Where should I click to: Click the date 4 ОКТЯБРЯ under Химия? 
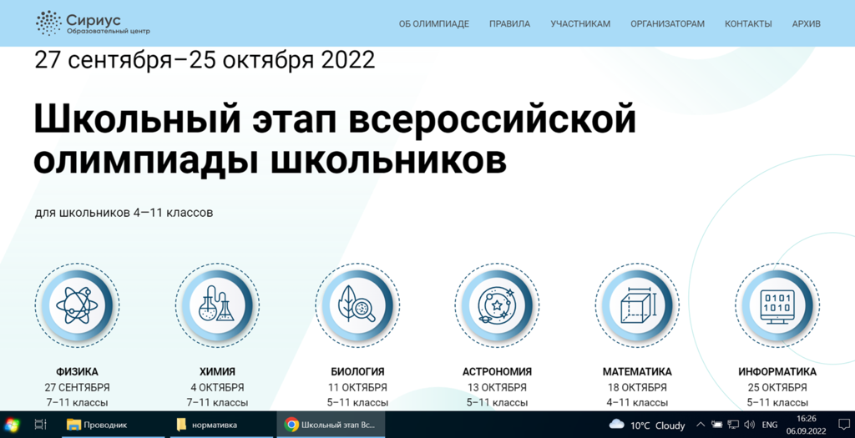click(x=217, y=387)
